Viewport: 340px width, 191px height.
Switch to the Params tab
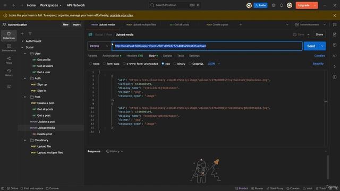point(92,56)
